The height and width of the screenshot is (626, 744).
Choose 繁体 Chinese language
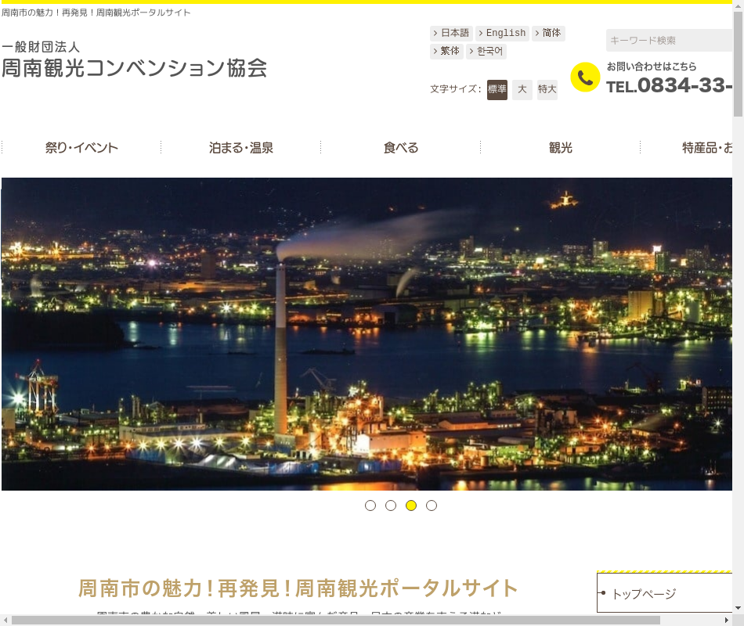coord(446,51)
